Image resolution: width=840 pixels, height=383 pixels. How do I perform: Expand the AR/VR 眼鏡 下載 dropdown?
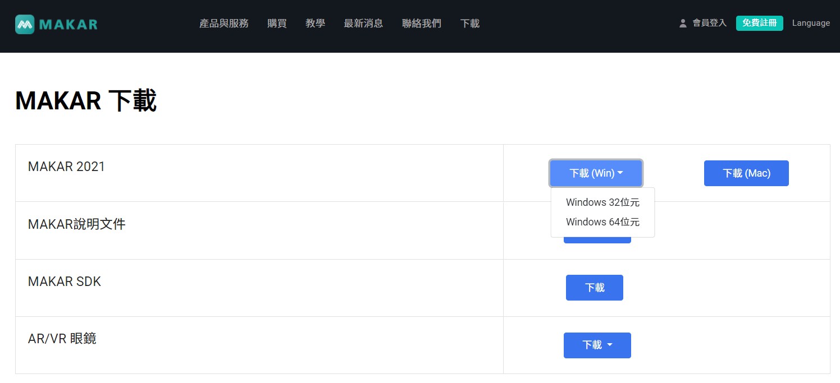(x=597, y=345)
